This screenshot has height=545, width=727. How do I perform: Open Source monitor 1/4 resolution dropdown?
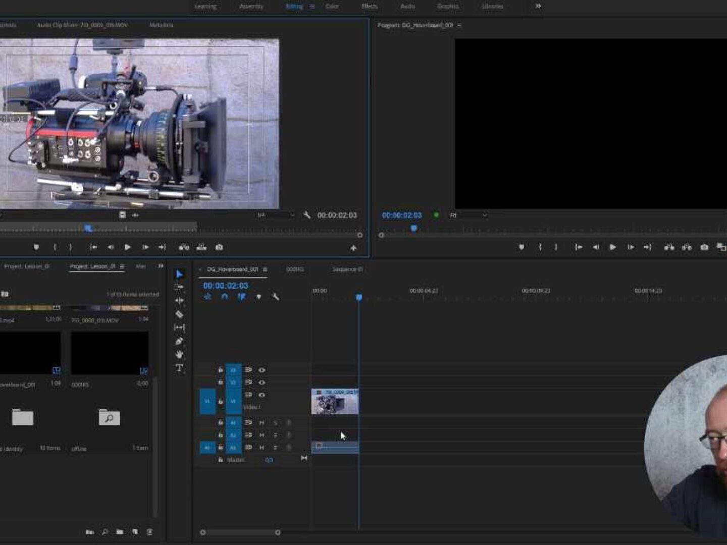276,215
